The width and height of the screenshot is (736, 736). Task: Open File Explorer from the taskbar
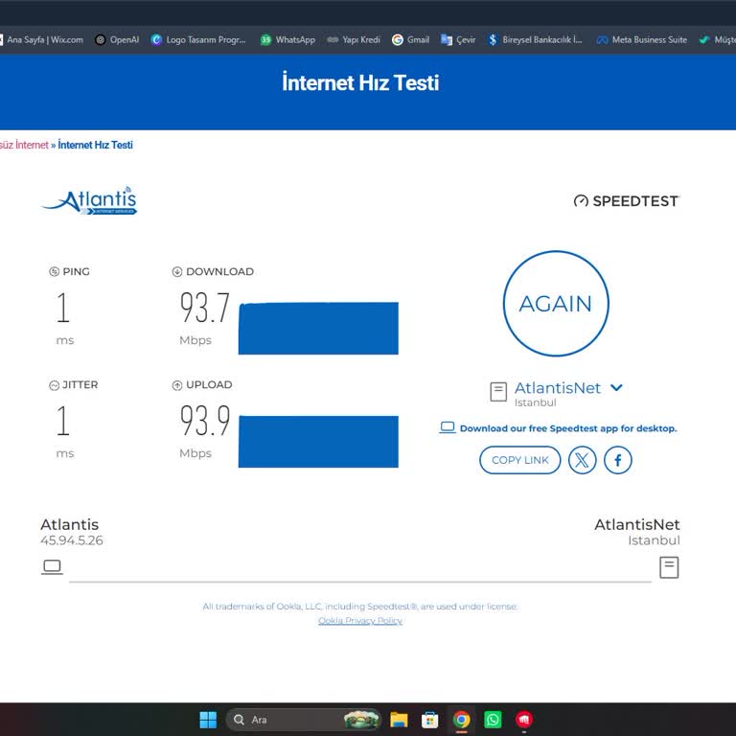click(399, 720)
